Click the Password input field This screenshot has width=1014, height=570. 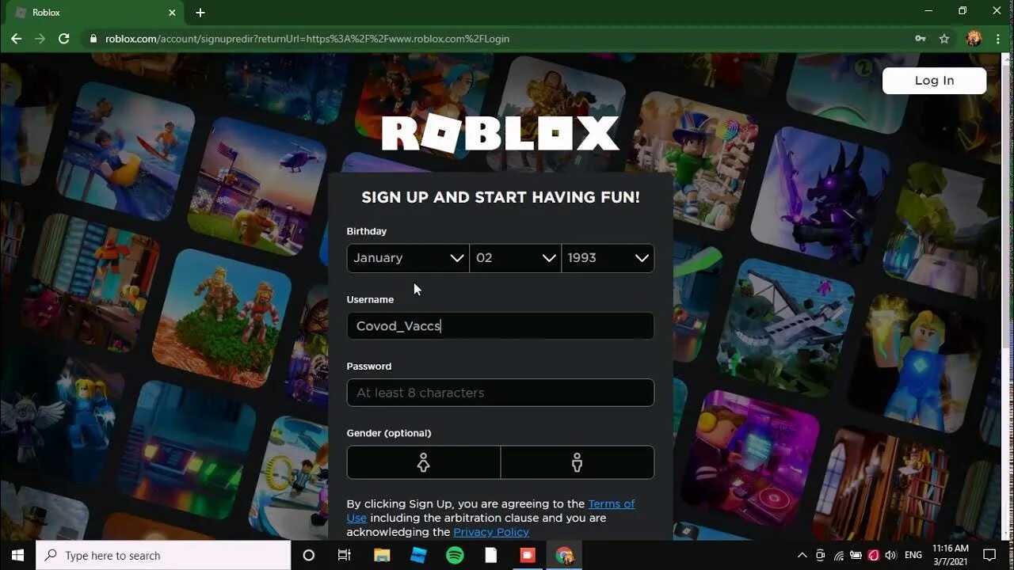click(501, 393)
